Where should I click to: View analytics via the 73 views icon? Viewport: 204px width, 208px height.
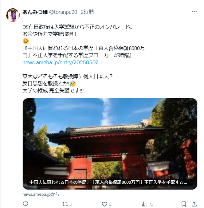tap(144, 204)
